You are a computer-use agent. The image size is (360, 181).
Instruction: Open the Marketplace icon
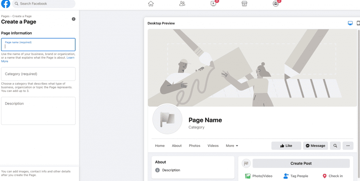tap(244, 4)
